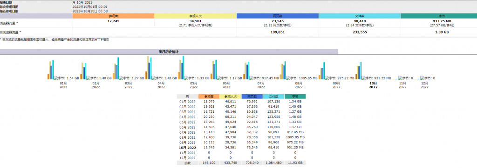Viewport: 477px width, 168px height.
Task: Click the non-browser pages value 199,851
Action: [278, 32]
